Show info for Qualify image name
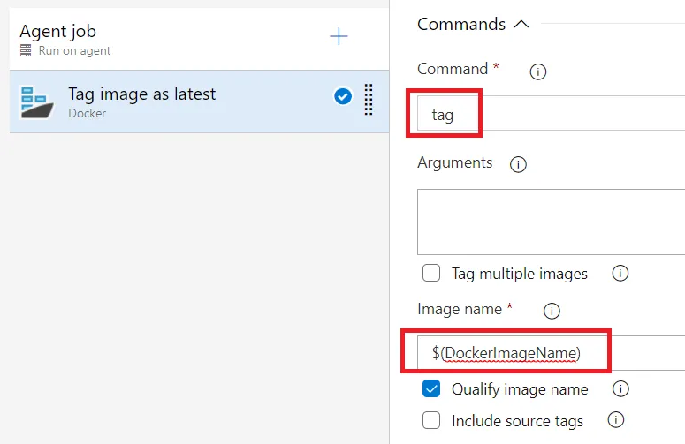The height and width of the screenshot is (444, 685). pyautogui.click(x=620, y=388)
